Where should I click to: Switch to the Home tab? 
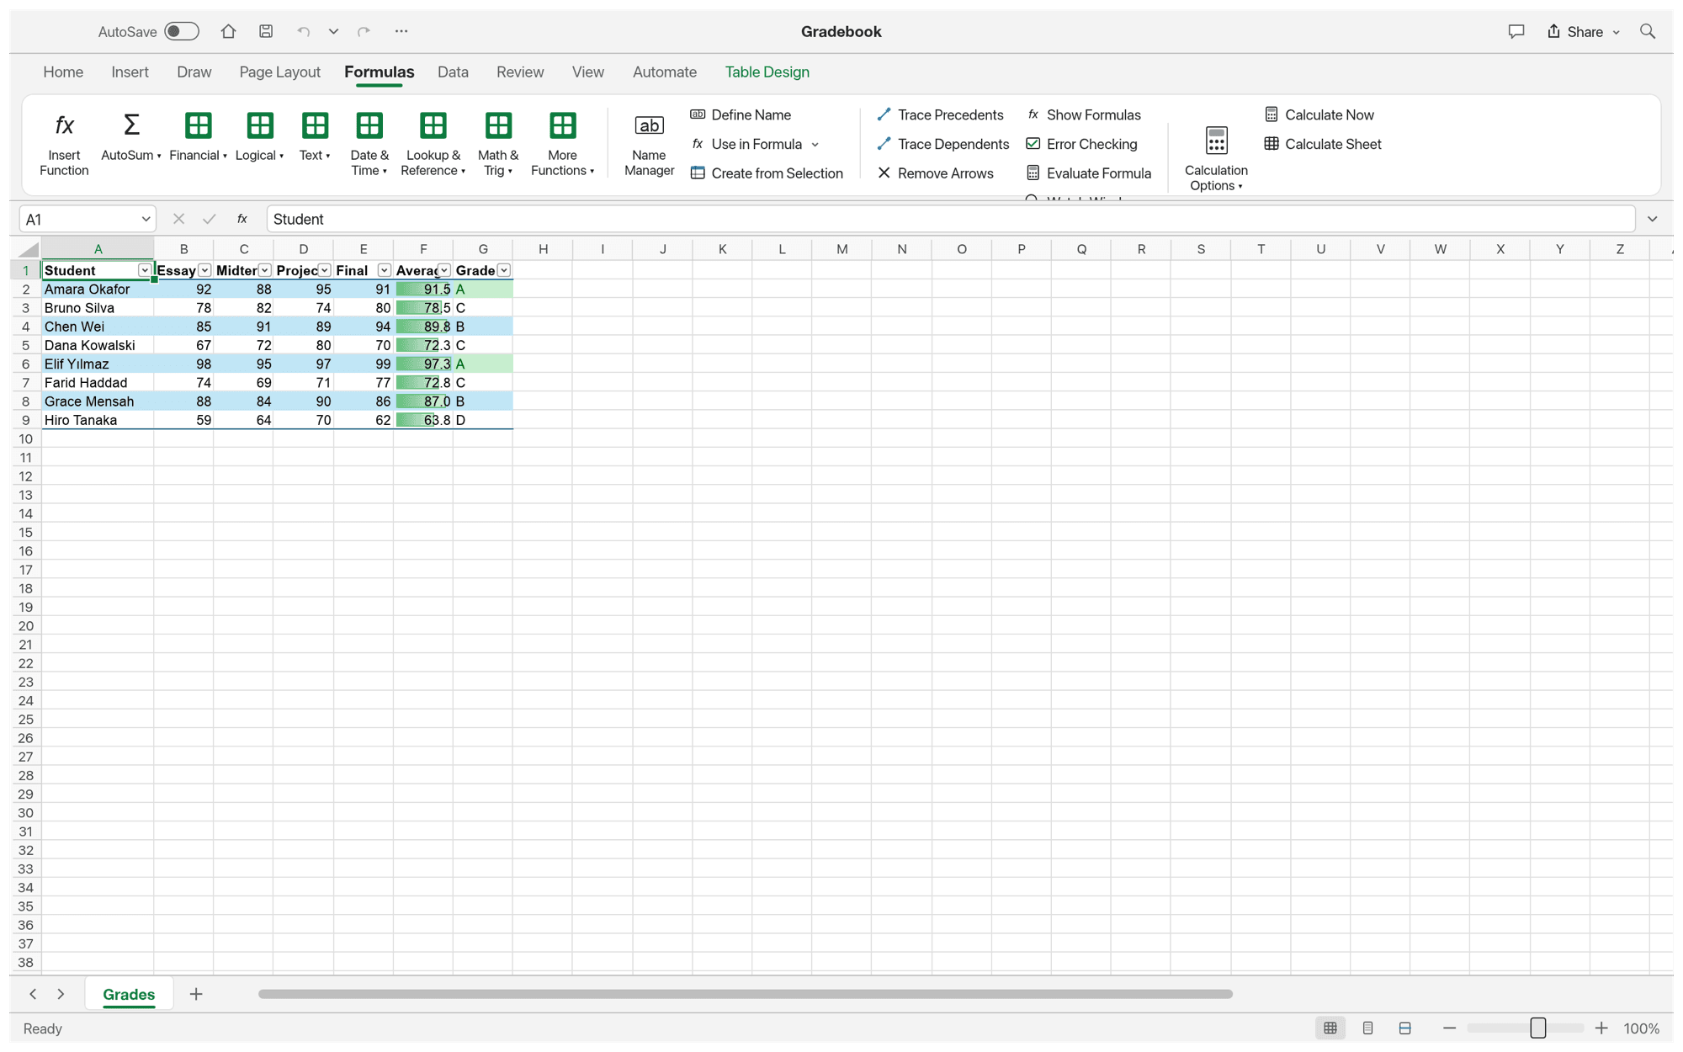pos(63,72)
